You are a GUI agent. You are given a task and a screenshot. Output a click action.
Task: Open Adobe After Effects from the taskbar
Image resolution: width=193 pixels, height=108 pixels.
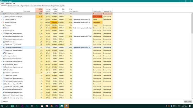tap(57, 106)
